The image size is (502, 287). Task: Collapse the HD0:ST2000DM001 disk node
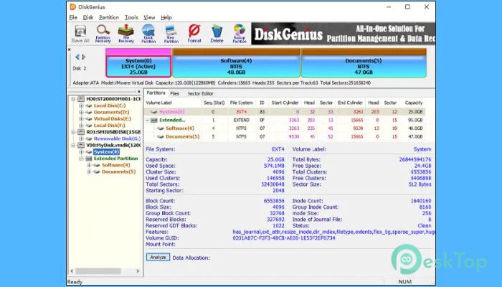pos(74,99)
